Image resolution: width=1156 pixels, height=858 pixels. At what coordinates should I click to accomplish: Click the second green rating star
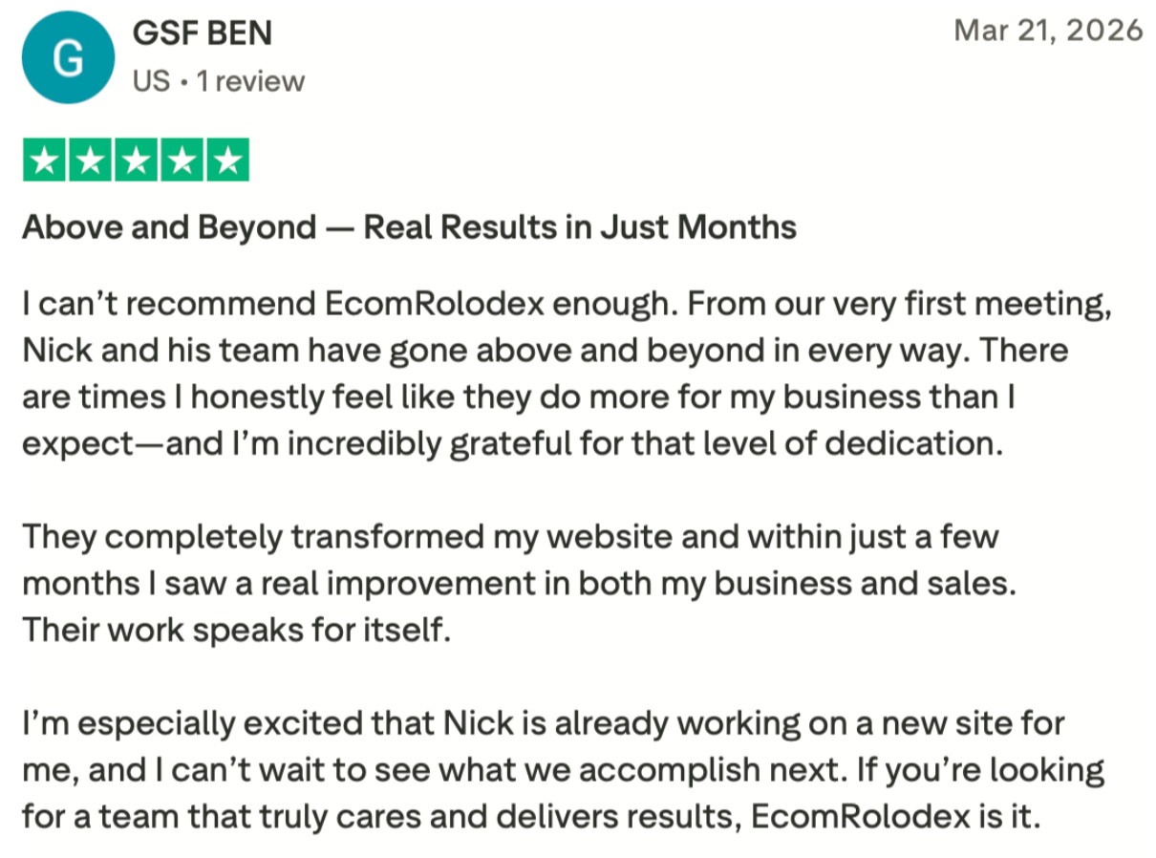(x=90, y=161)
